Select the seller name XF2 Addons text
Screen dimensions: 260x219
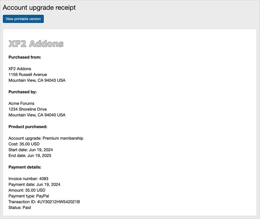[20, 69]
